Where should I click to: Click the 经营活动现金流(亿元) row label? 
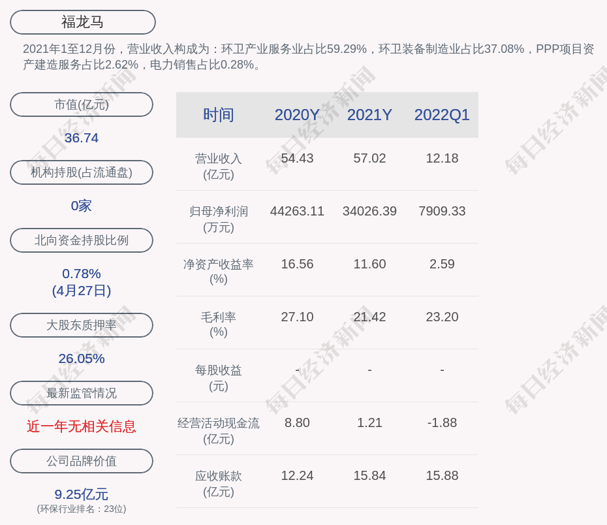pos(219,431)
